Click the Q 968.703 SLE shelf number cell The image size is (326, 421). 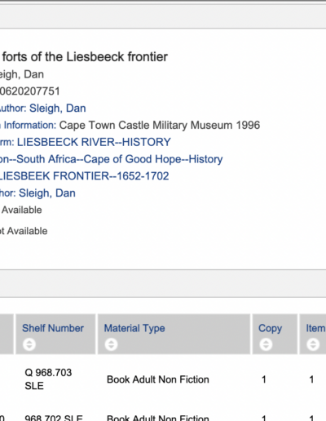(48, 379)
